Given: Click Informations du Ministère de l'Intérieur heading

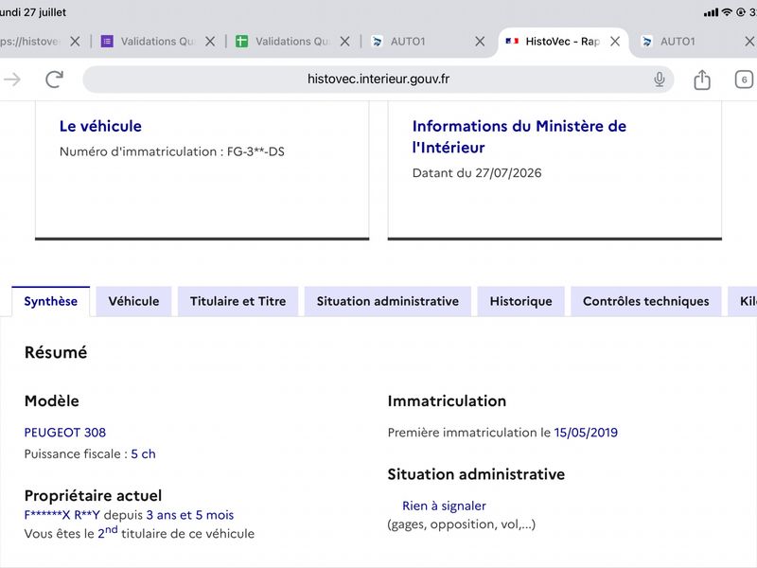Looking at the screenshot, I should 519,136.
